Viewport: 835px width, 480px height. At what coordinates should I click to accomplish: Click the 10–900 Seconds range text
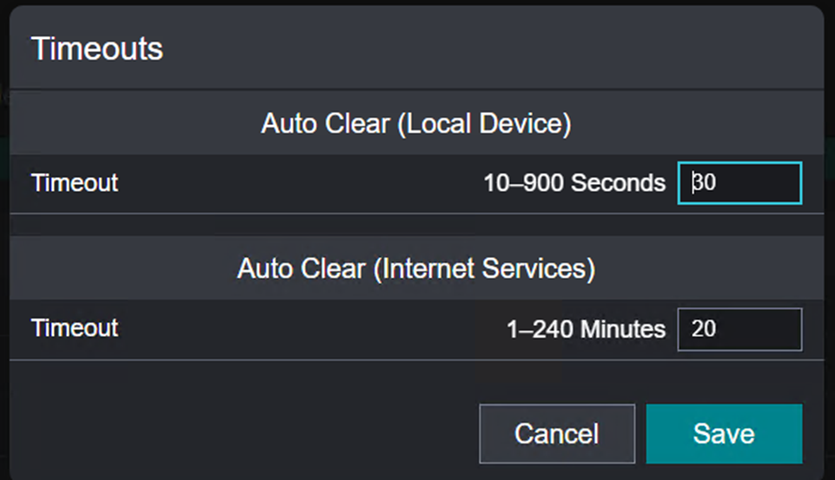pyautogui.click(x=574, y=183)
